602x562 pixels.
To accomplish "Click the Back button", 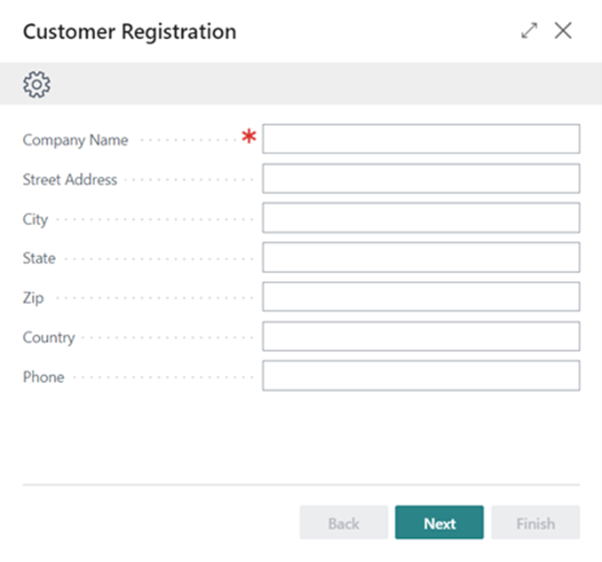I will pos(344,523).
